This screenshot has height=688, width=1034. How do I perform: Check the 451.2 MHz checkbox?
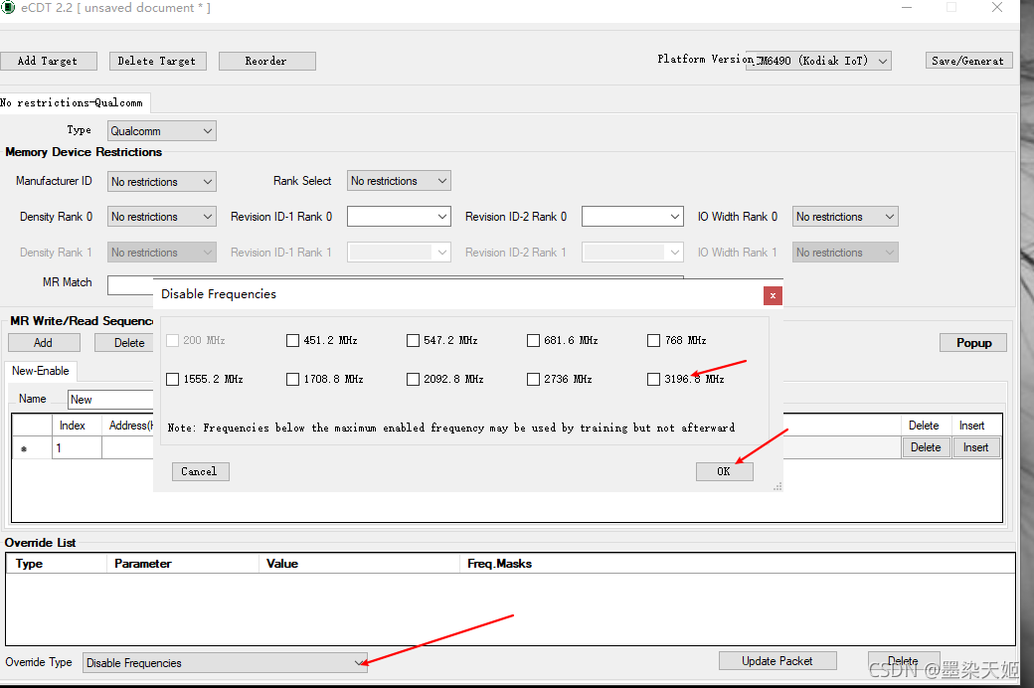point(292,340)
